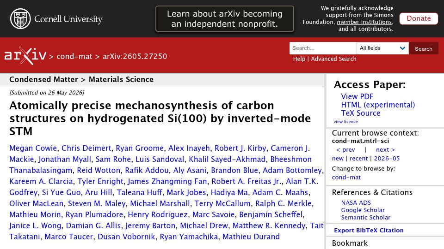
Task: Open author Tyler Enright
Action: tap(100, 181)
